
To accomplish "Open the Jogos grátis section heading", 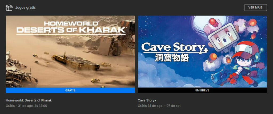I will (x=25, y=8).
